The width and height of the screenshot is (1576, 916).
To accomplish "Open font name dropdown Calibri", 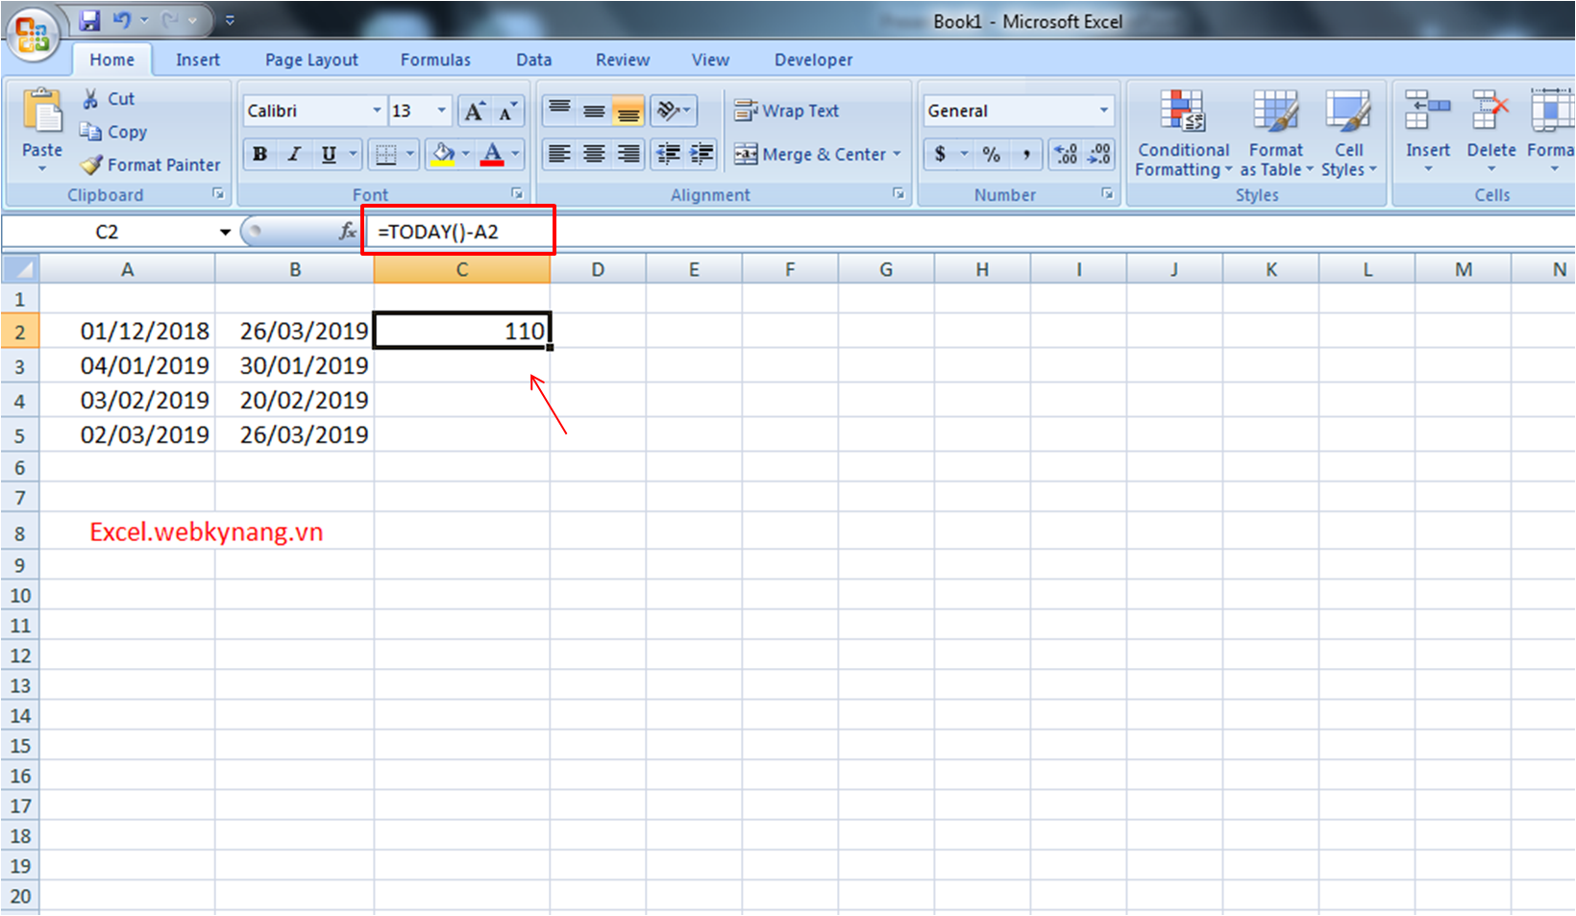I will click(x=377, y=111).
